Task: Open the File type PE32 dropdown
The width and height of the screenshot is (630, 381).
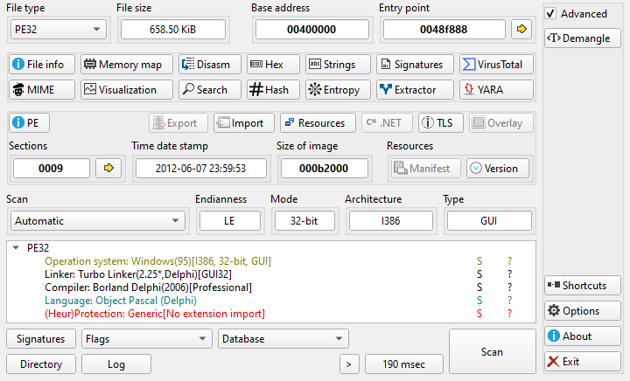Action: click(58, 29)
